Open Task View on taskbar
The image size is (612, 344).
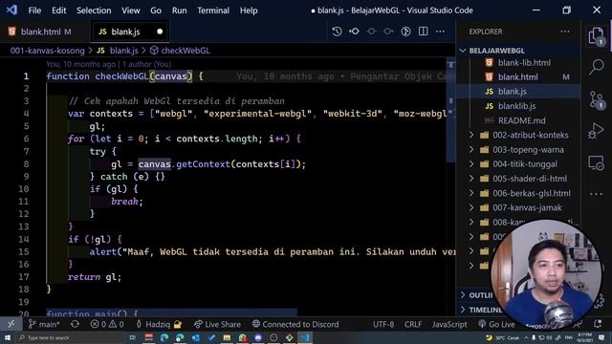coord(132,337)
